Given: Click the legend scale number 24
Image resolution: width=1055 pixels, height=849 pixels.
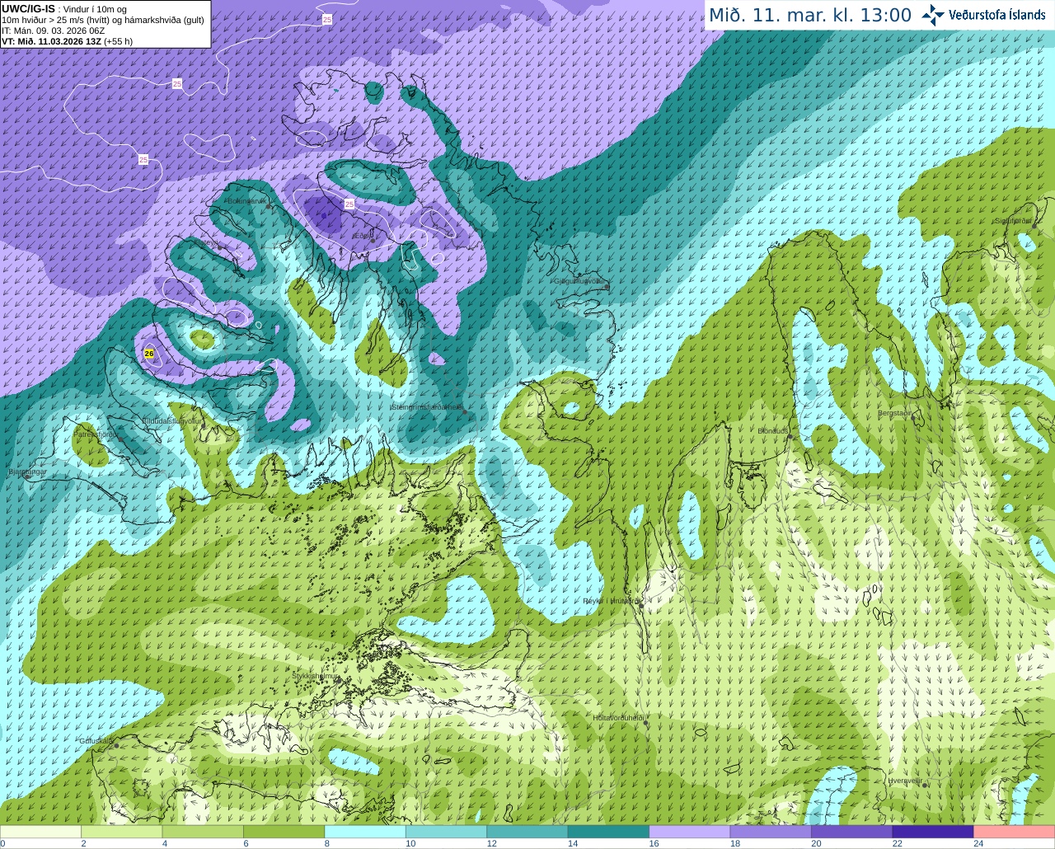Looking at the screenshot, I should coord(978,843).
